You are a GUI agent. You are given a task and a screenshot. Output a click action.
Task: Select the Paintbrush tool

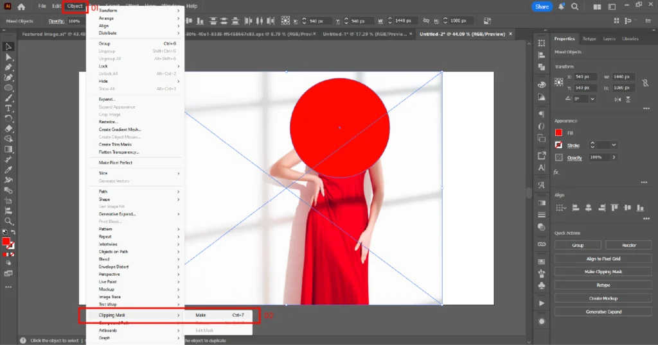click(8, 98)
